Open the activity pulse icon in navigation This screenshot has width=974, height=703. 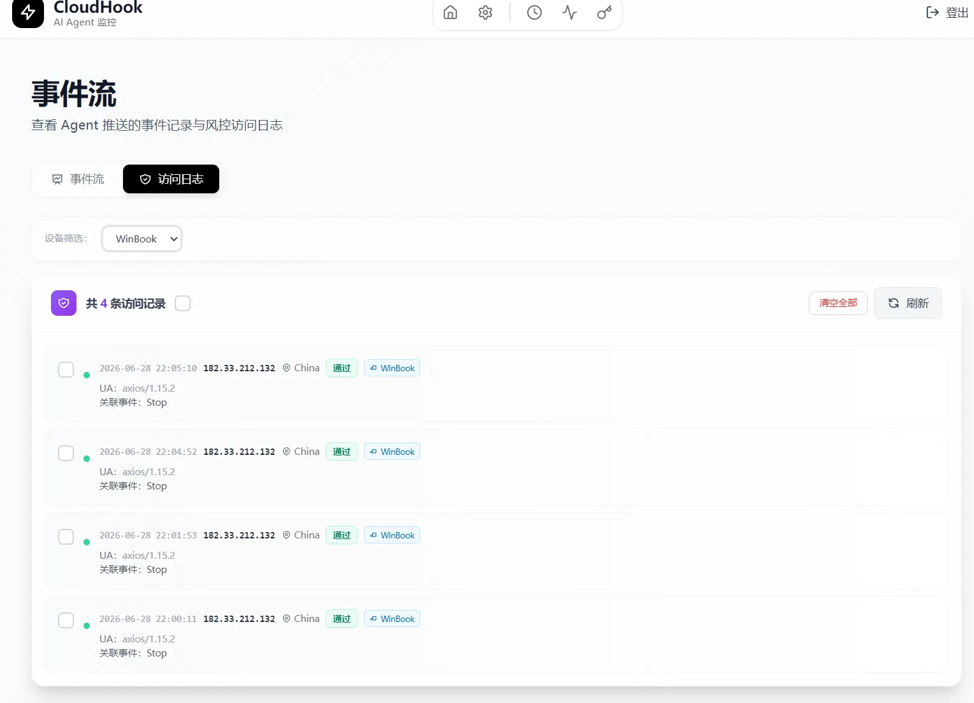coord(569,12)
